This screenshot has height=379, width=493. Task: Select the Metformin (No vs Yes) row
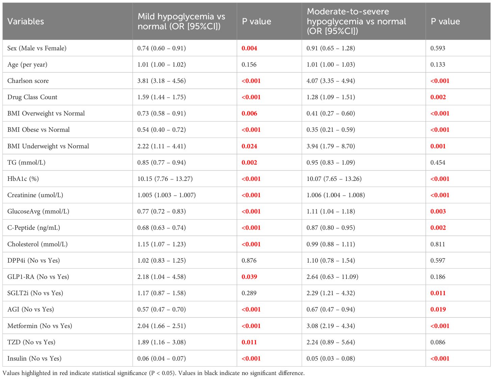coord(40,326)
